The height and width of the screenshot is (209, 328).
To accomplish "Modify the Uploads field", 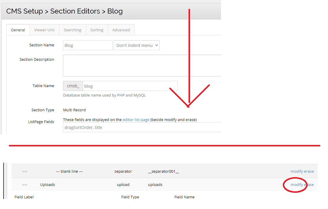I will click(297, 184).
